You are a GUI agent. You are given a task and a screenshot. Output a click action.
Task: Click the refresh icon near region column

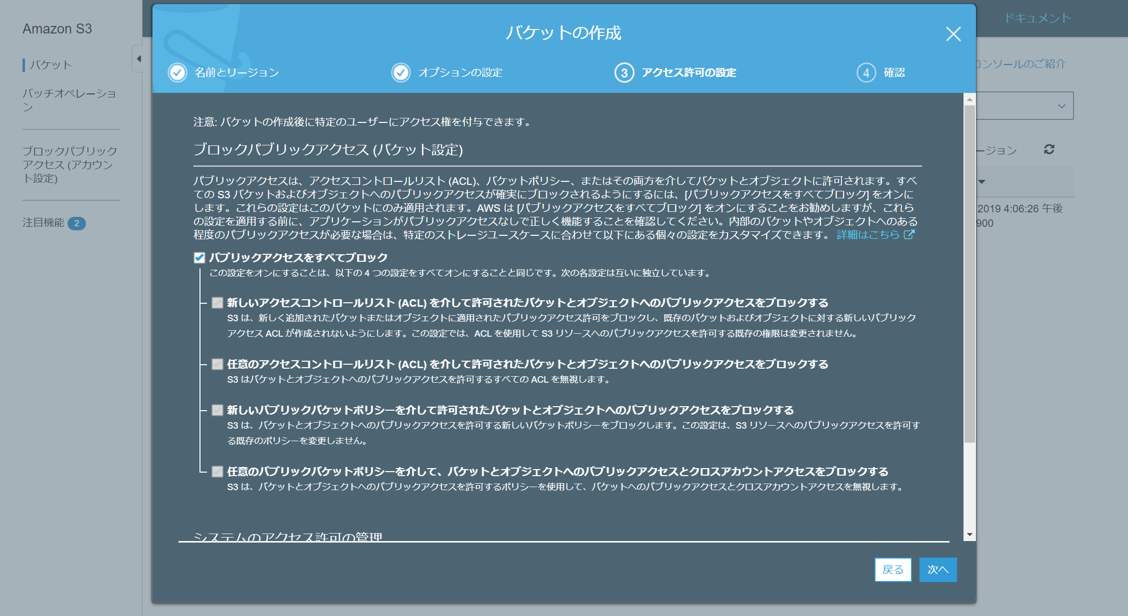click(x=1049, y=149)
